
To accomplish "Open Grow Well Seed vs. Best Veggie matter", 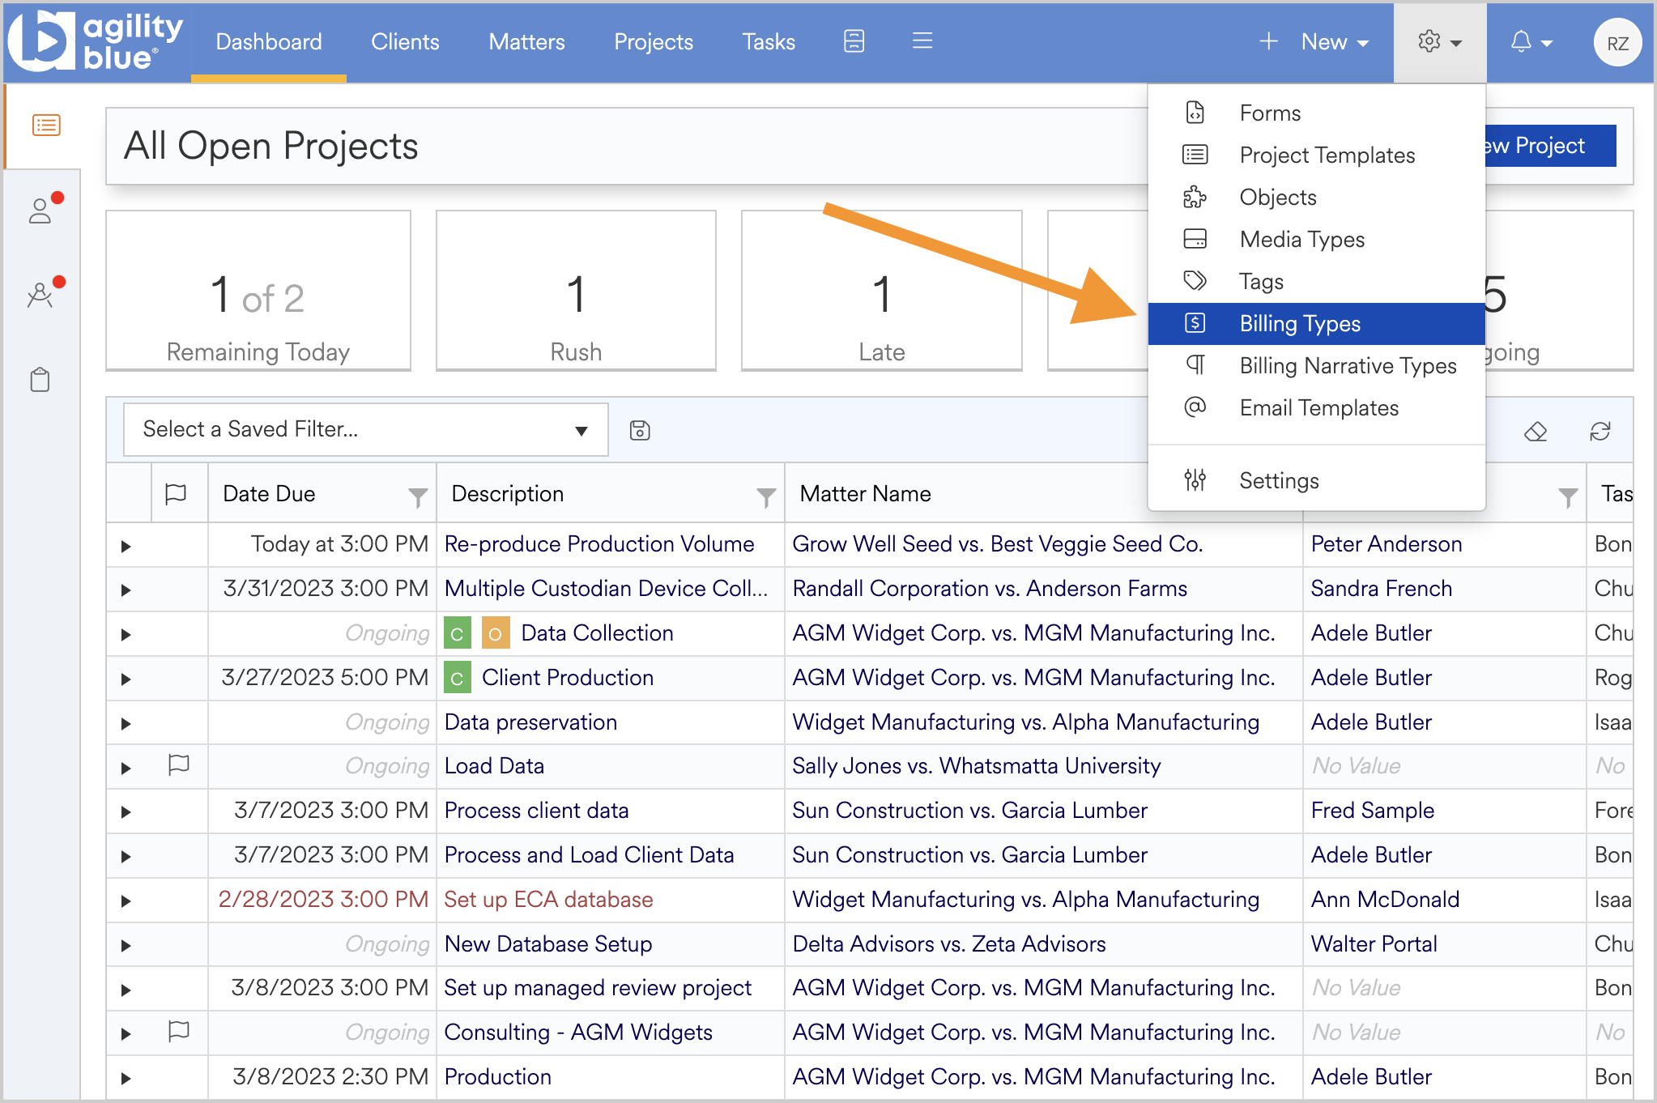I will pos(998,544).
